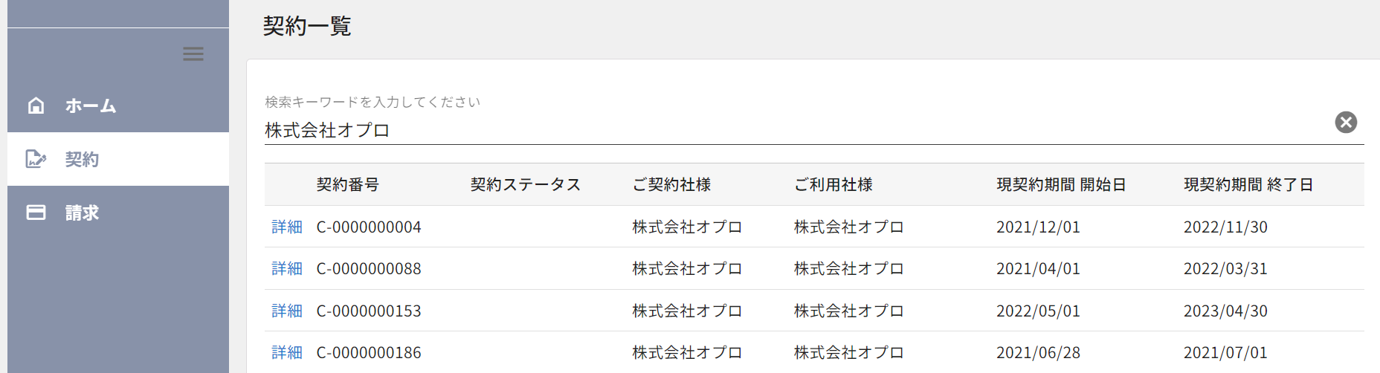Select the 契約 menu item

pos(82,159)
